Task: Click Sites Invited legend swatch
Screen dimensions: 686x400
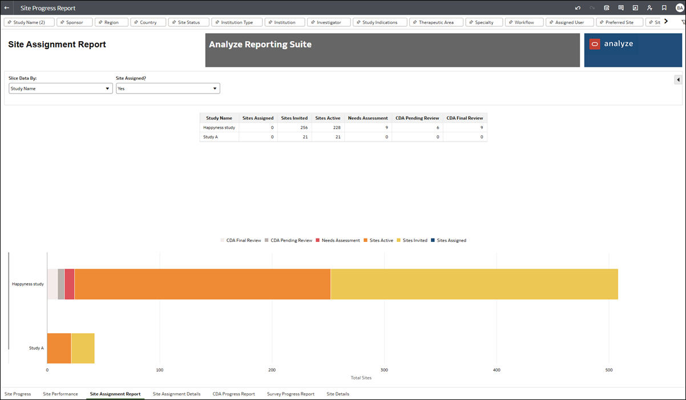Action: tap(399, 241)
